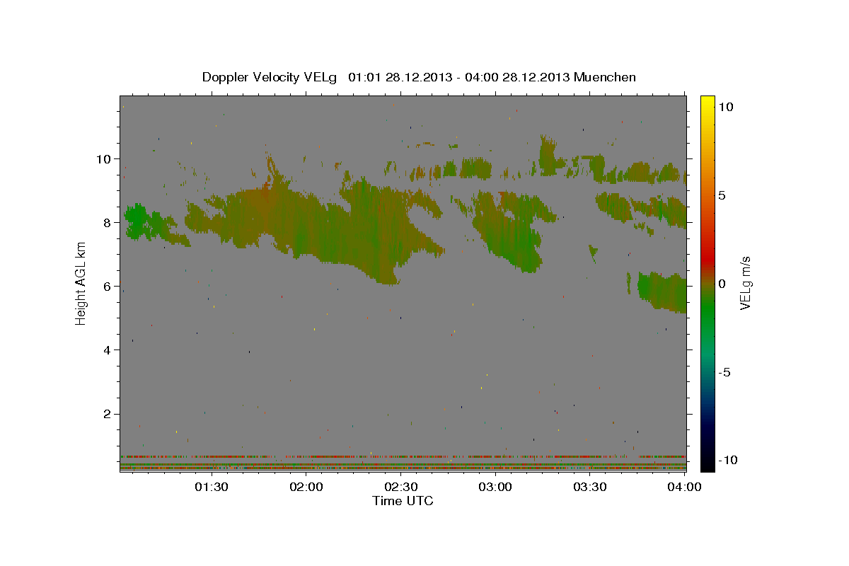Click the 02:00 time tick label
Image resolution: width=849 pixels, height=566 pixels.
tap(306, 487)
